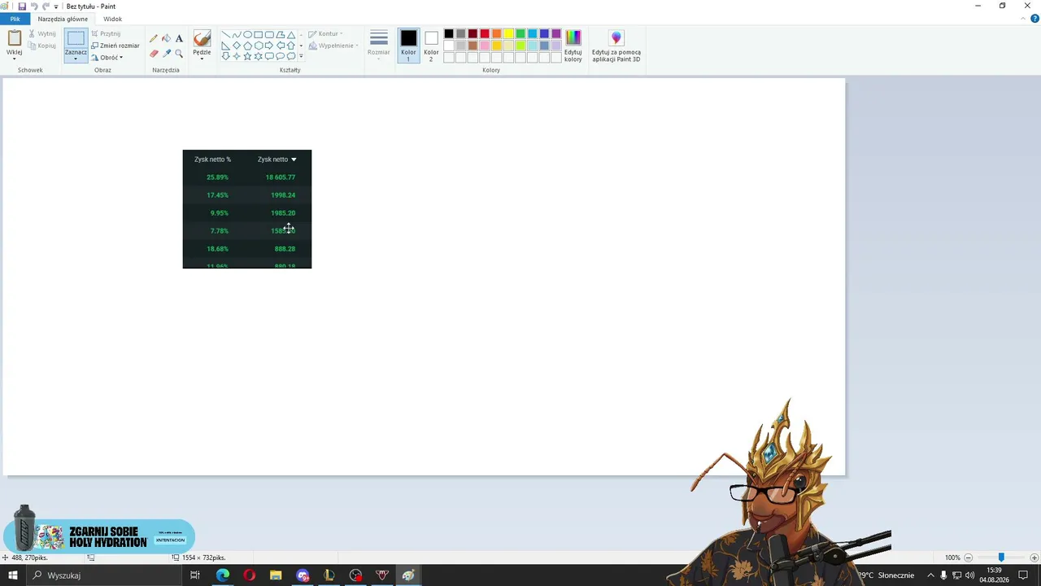Image resolution: width=1041 pixels, height=586 pixels.
Task: Open the notification center icon
Action: click(1023, 575)
